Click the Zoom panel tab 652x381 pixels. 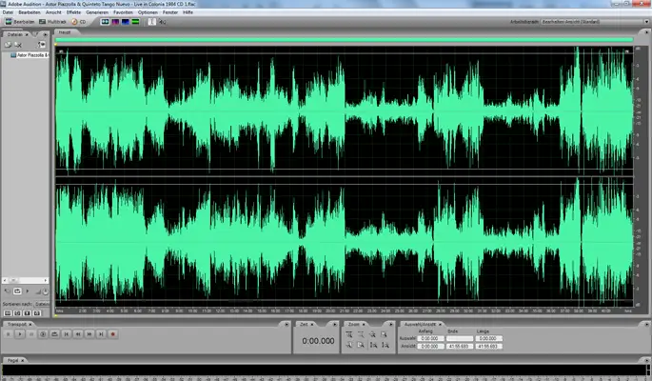click(356, 324)
